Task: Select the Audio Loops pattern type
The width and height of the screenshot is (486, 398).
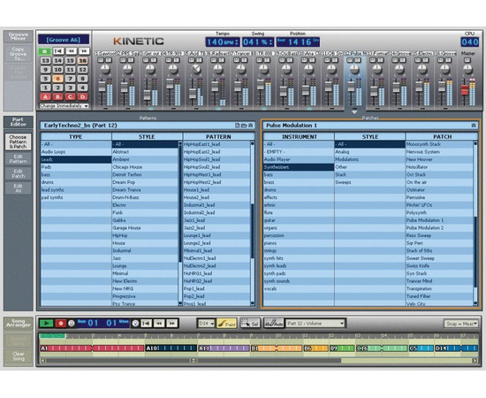Action: coord(76,152)
